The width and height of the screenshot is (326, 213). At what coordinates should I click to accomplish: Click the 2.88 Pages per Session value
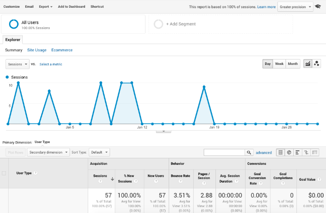click(x=206, y=195)
